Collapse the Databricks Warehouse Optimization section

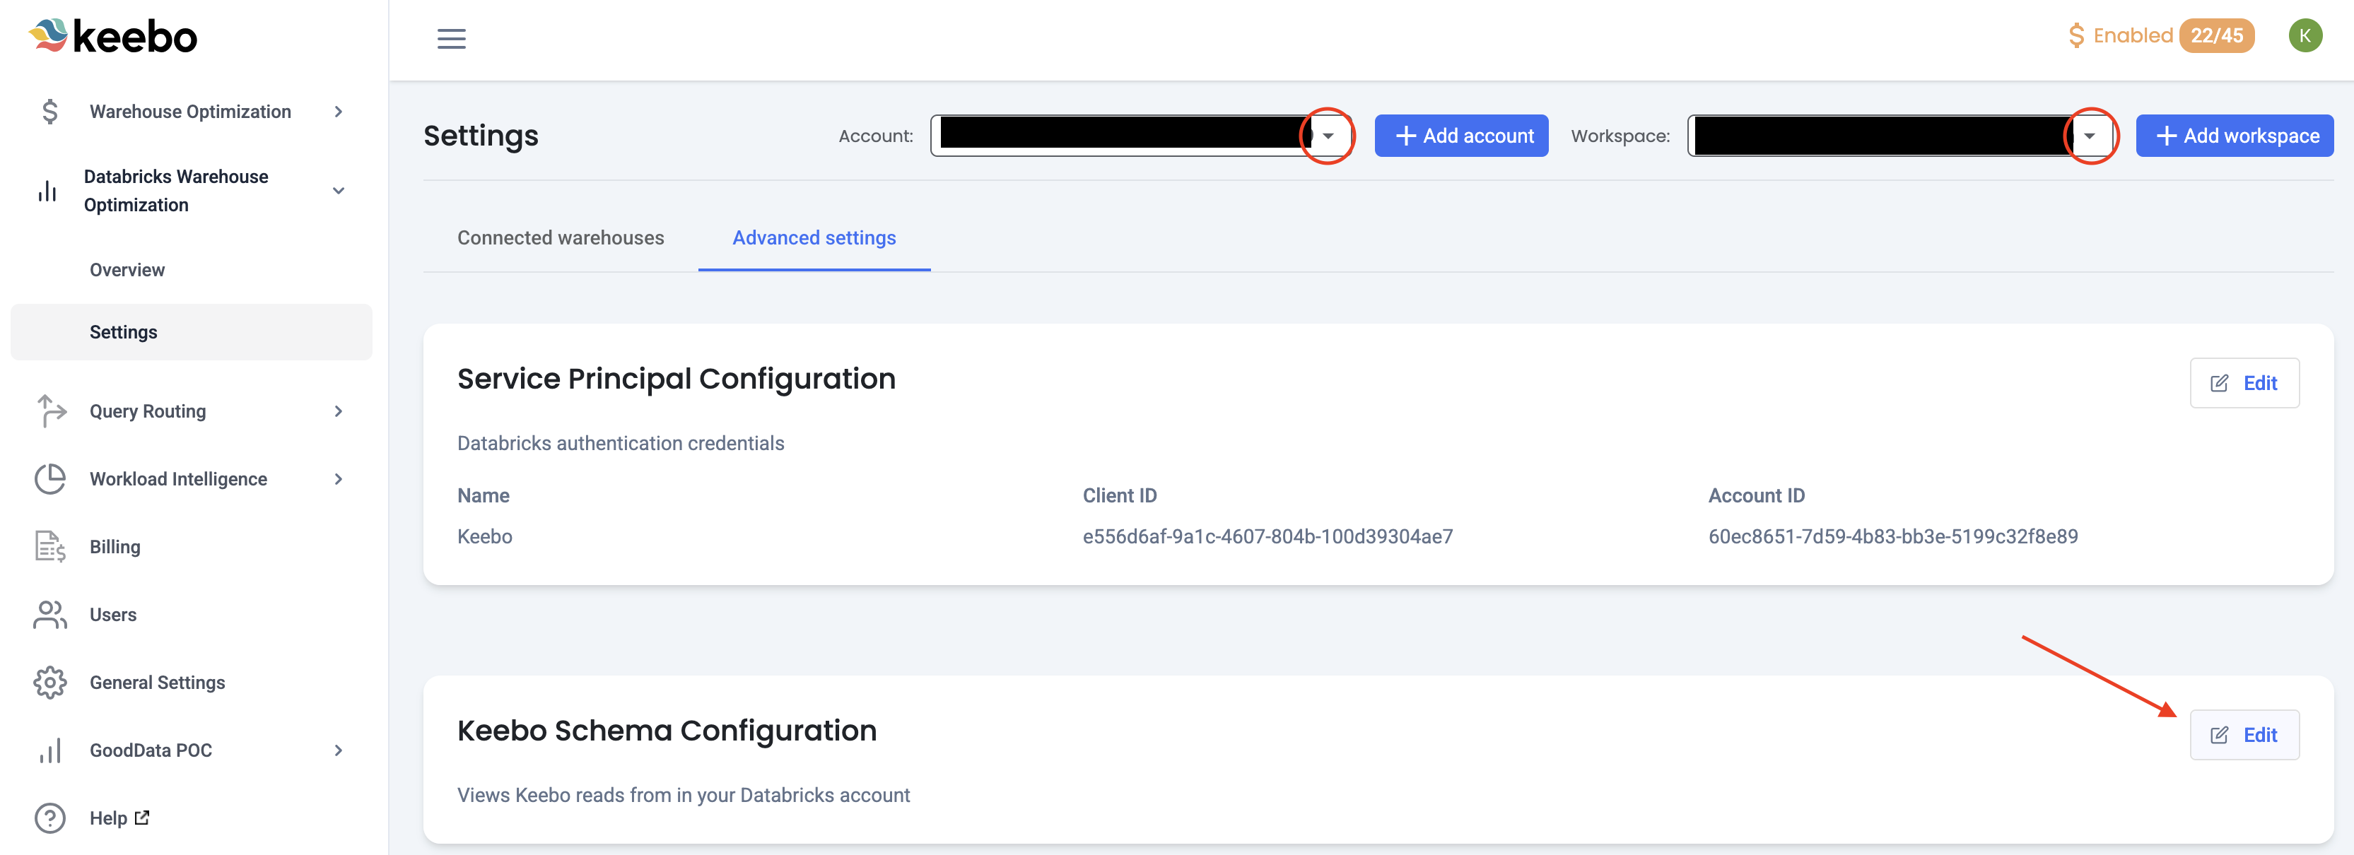(x=338, y=191)
